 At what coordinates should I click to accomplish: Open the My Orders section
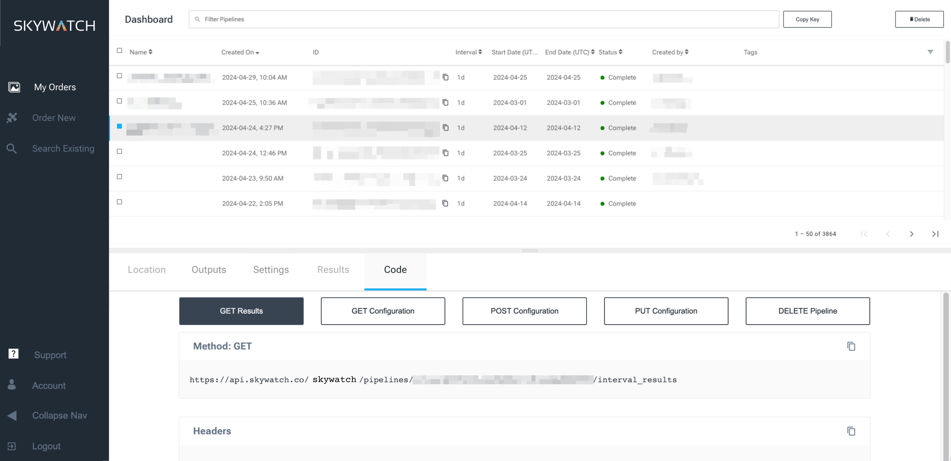click(x=55, y=87)
